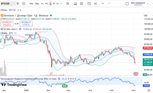Select the 15м timeframe
Viewport: 153px width, 93px height.
(x=31, y=4)
